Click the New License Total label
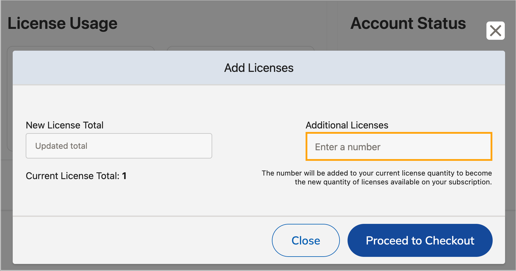 pos(65,125)
